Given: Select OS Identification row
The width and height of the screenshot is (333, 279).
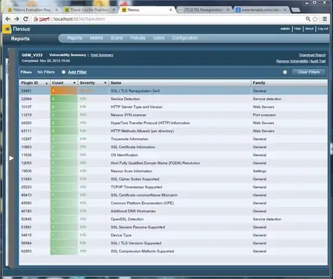Looking at the screenshot, I should click(x=173, y=155).
